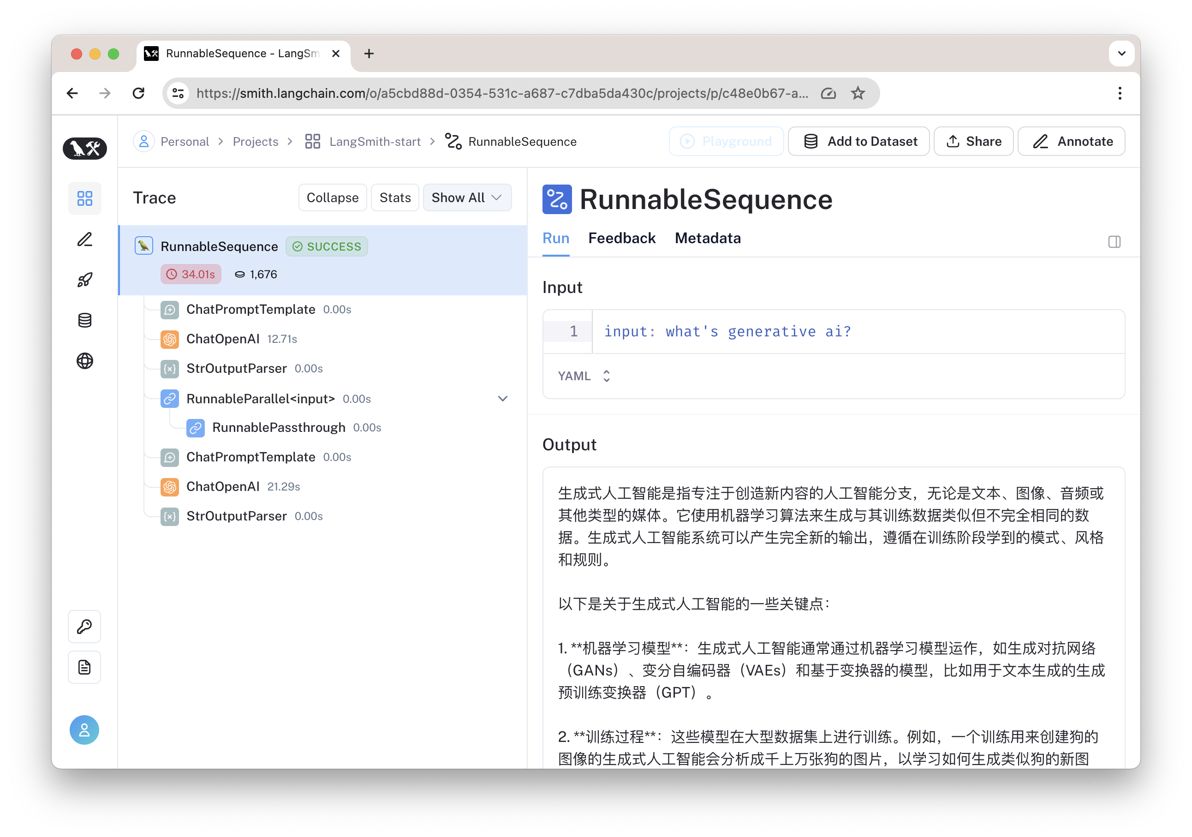Open a new browser tab

[369, 54]
